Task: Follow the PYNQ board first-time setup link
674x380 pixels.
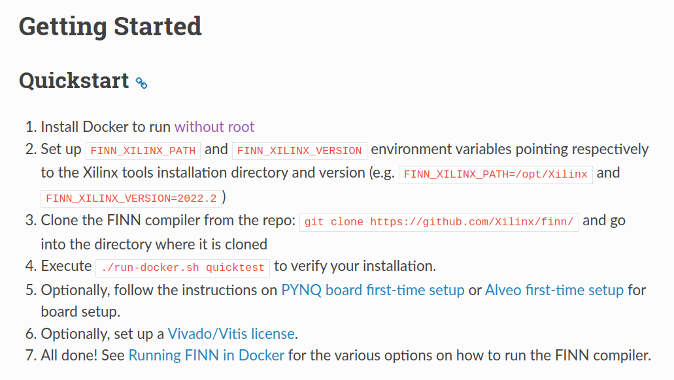Action: click(x=373, y=290)
